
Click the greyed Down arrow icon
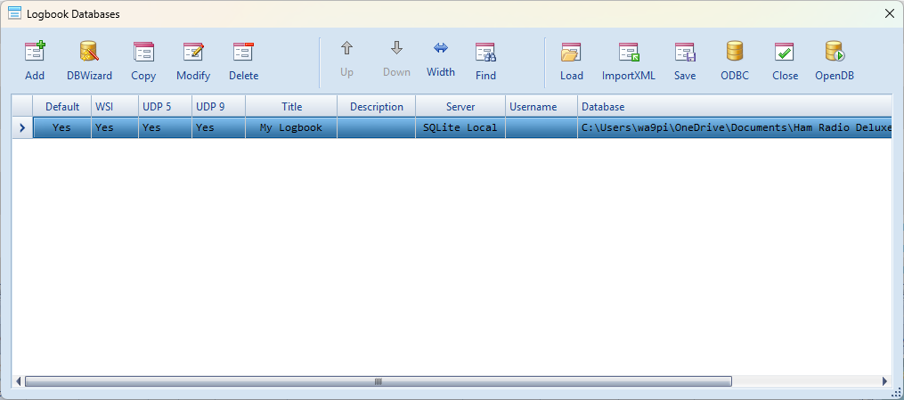396,48
